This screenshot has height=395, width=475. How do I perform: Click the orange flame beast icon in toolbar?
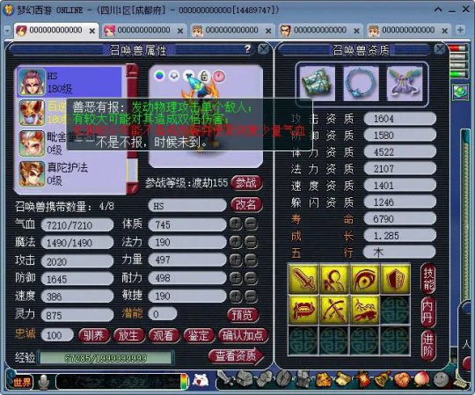coord(323,379)
